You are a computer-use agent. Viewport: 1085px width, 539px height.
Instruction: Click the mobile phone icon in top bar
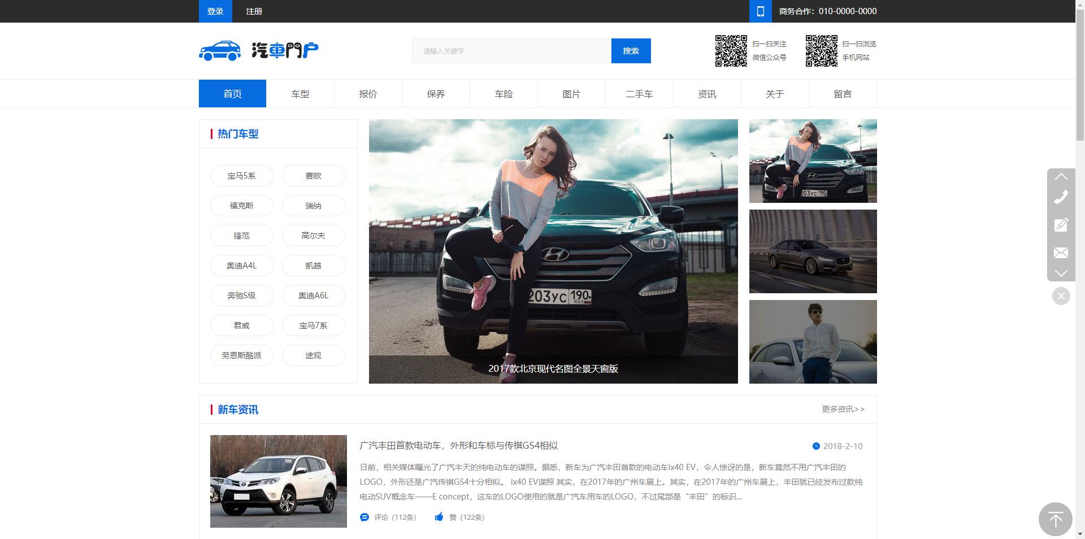pos(760,11)
